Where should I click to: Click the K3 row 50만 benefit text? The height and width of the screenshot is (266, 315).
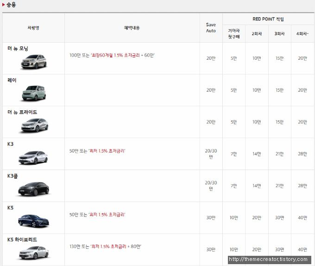tap(97, 151)
